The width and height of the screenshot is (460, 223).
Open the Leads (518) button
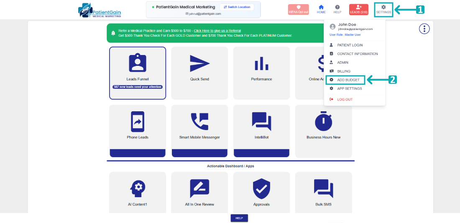point(359,10)
